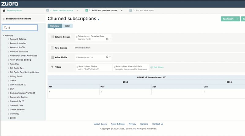Click the Zuora logo

[x=9, y=4]
